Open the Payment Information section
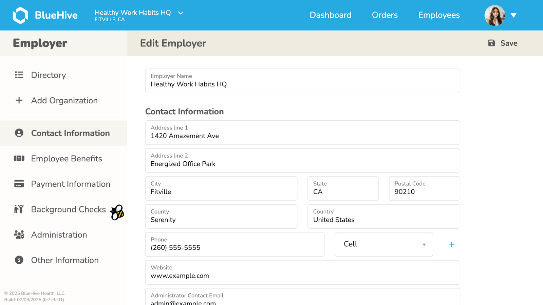Viewport: 543px width, 305px height. point(63,184)
